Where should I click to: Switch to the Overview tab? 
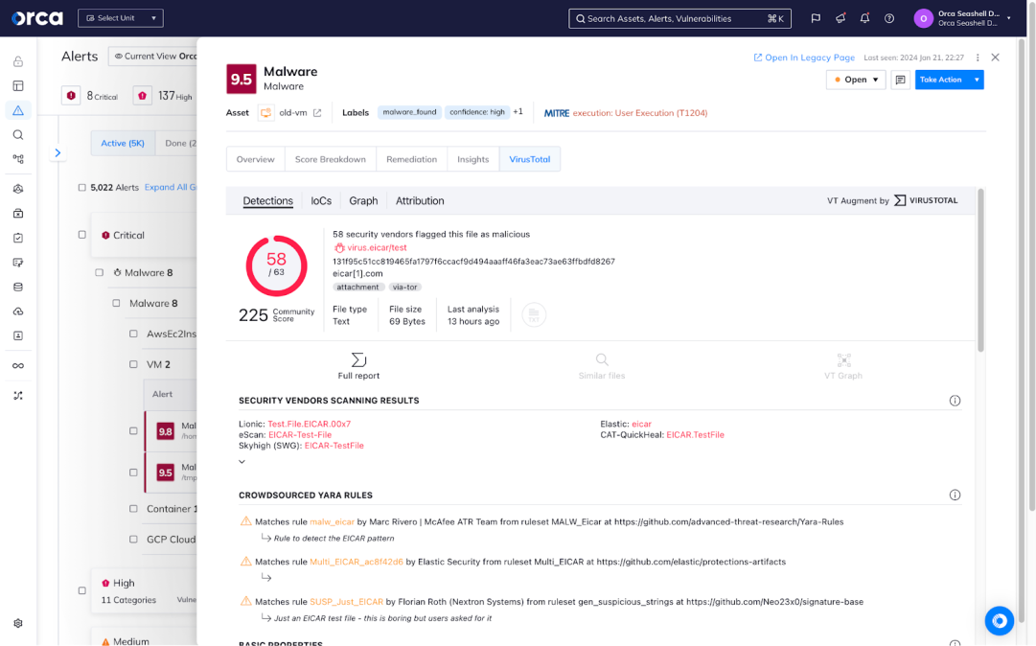[255, 159]
